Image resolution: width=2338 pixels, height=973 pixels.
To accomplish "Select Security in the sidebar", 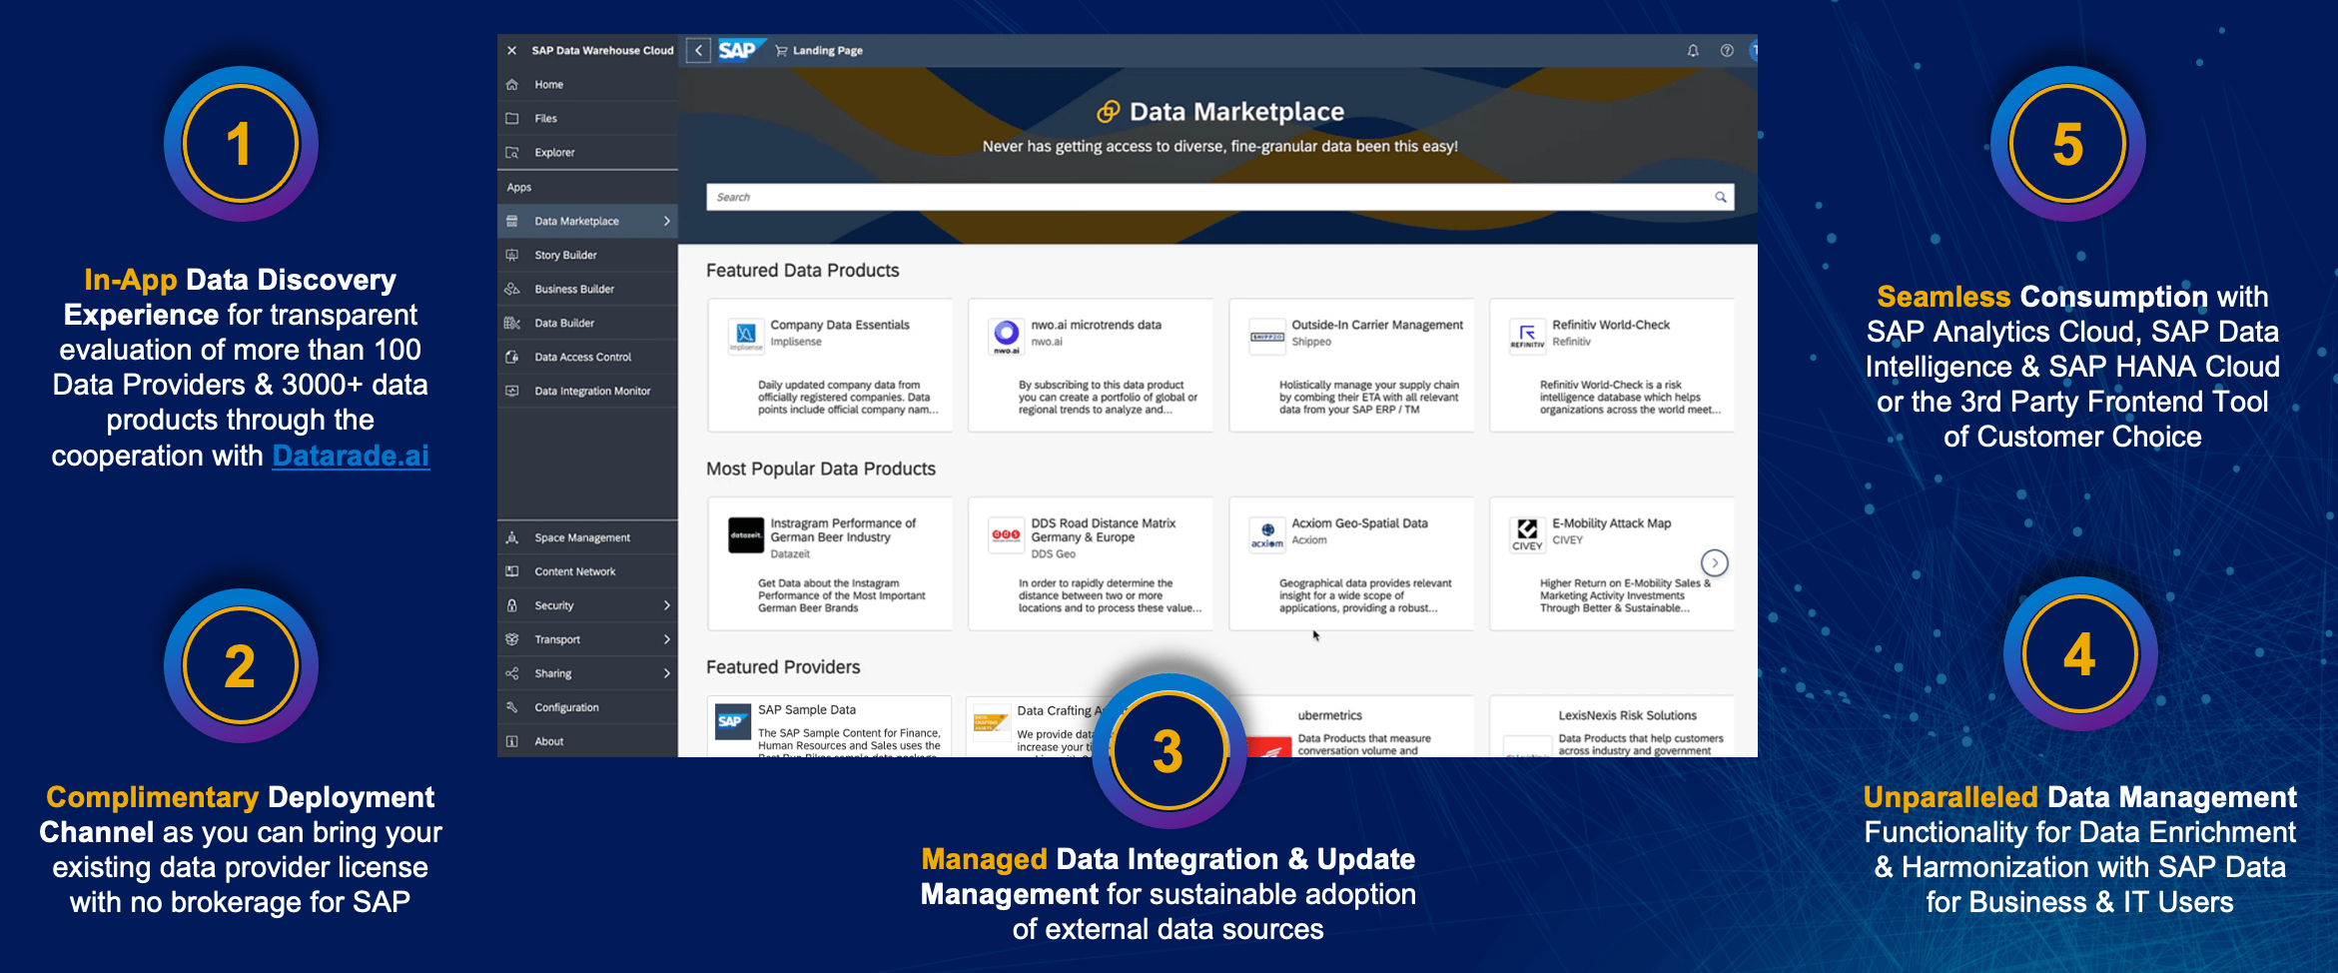I will pos(587,606).
